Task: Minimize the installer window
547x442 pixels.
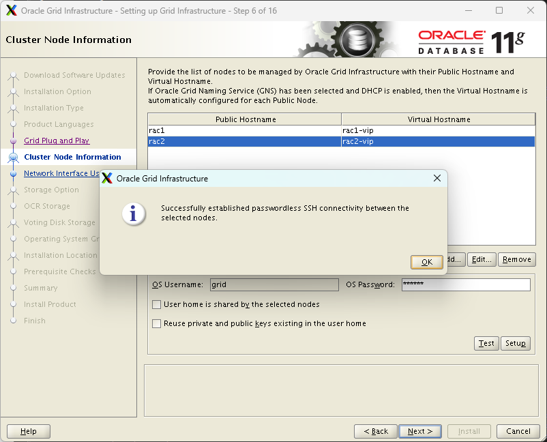Action: tap(469, 10)
